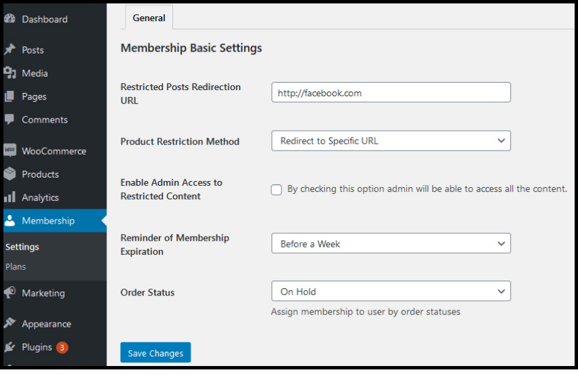Open the Membership menu item
578x385 pixels.
[x=47, y=220]
